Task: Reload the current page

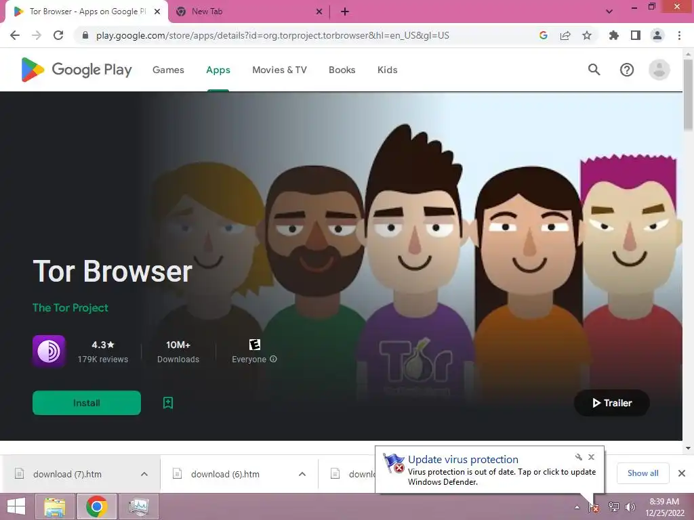Action: [58, 35]
